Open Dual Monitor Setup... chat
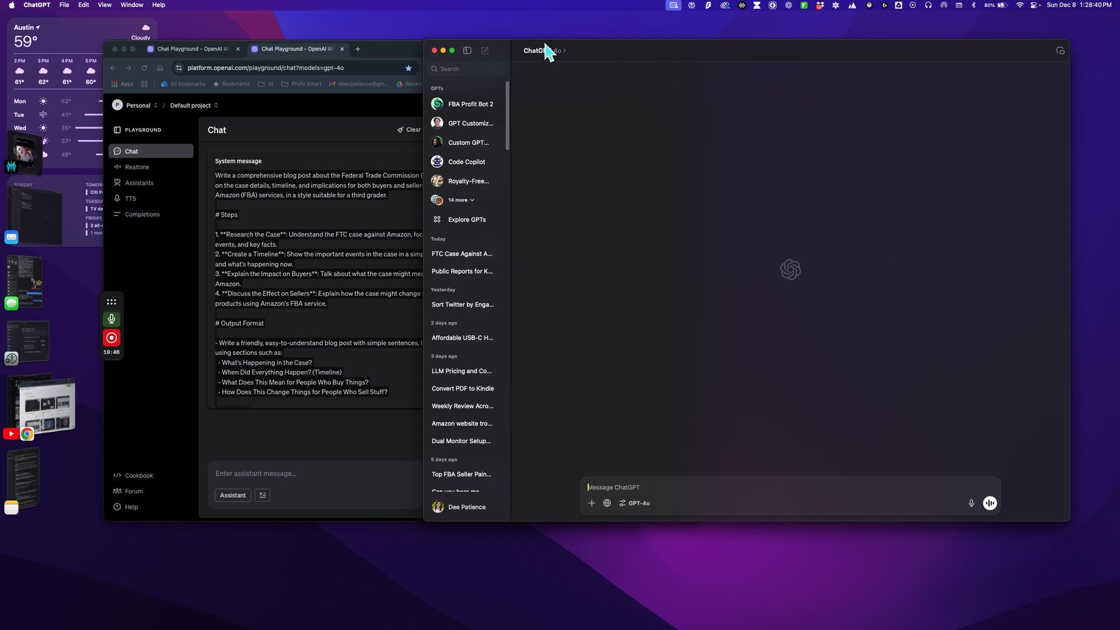 (x=463, y=441)
